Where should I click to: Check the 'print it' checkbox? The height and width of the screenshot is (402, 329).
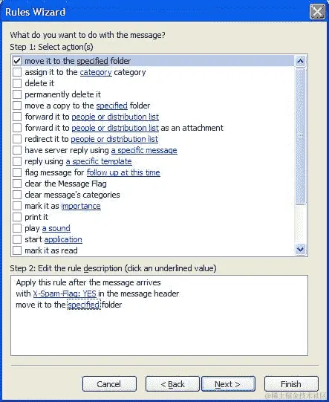(x=17, y=217)
